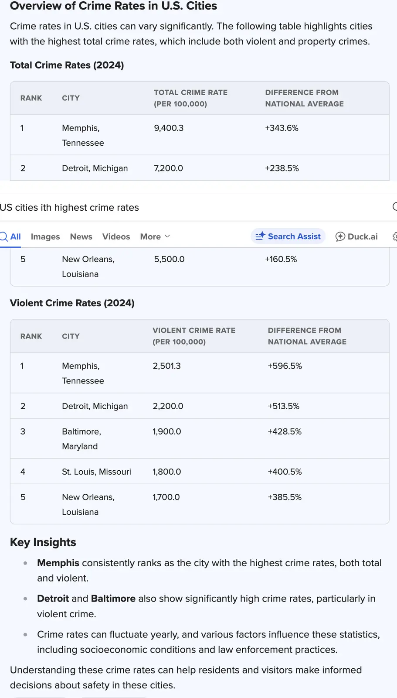Click the Key Insights heading
Image resolution: width=397 pixels, height=698 pixels.
(43, 542)
